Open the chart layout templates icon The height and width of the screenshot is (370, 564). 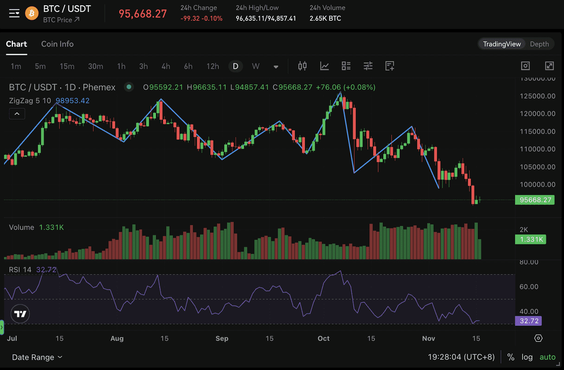click(346, 66)
